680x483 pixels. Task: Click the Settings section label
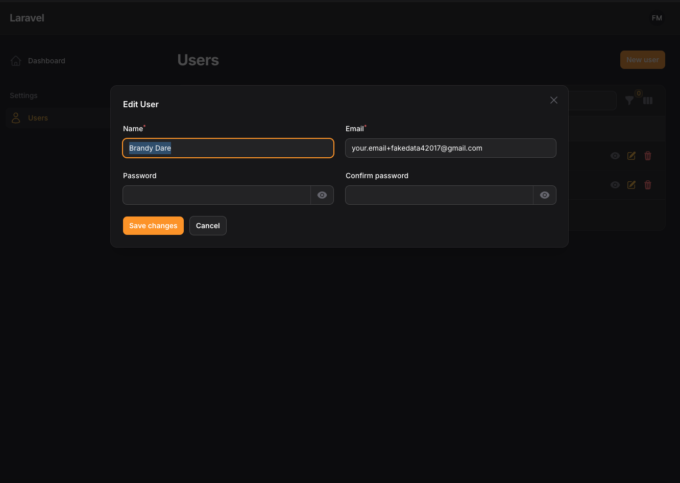[x=23, y=95]
